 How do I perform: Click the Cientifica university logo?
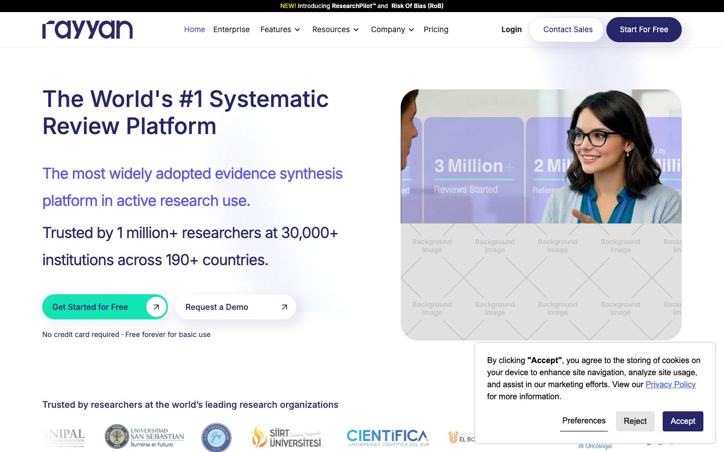388,437
